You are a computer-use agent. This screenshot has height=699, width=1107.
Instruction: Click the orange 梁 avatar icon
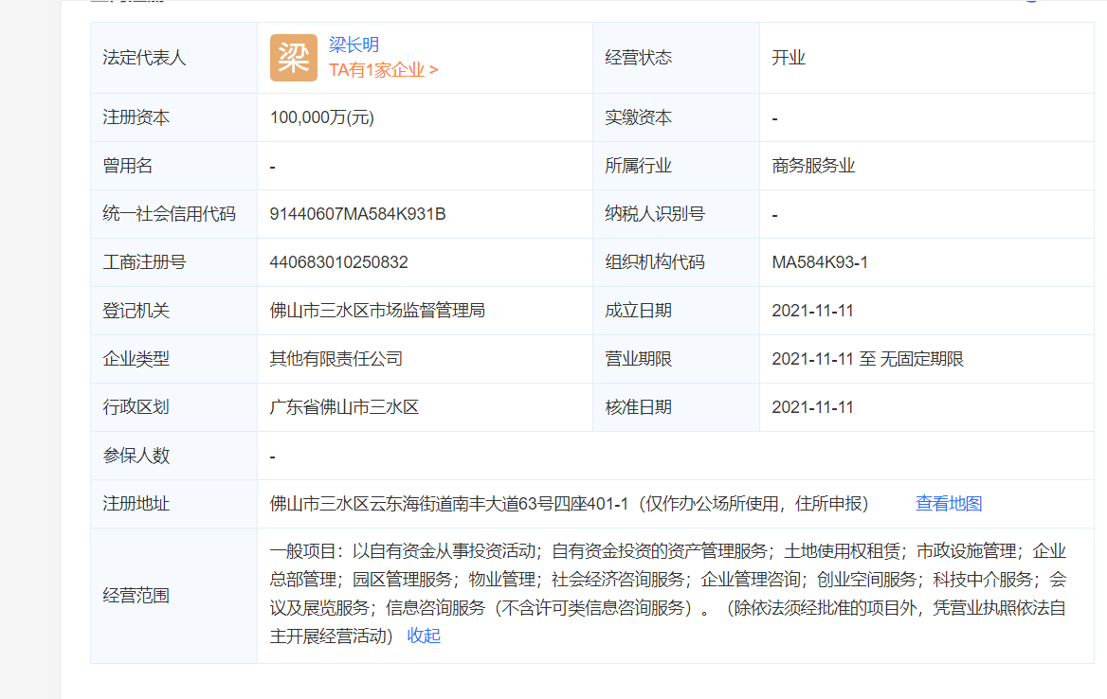click(x=293, y=57)
